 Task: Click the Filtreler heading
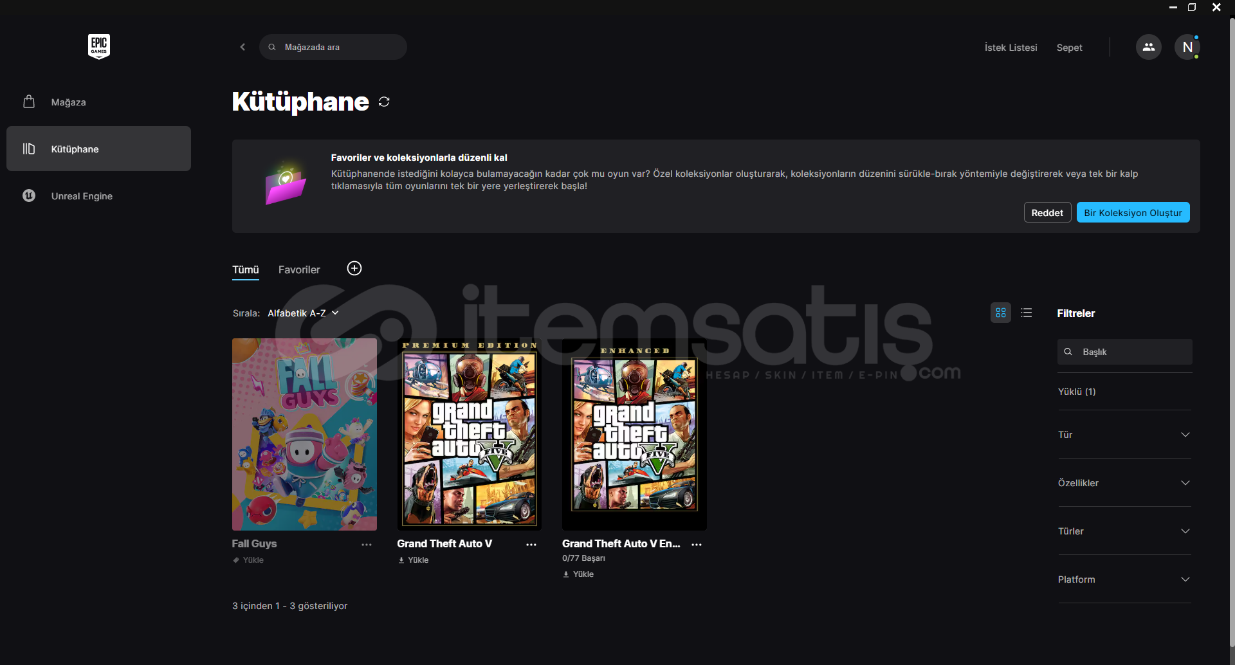[x=1076, y=313]
